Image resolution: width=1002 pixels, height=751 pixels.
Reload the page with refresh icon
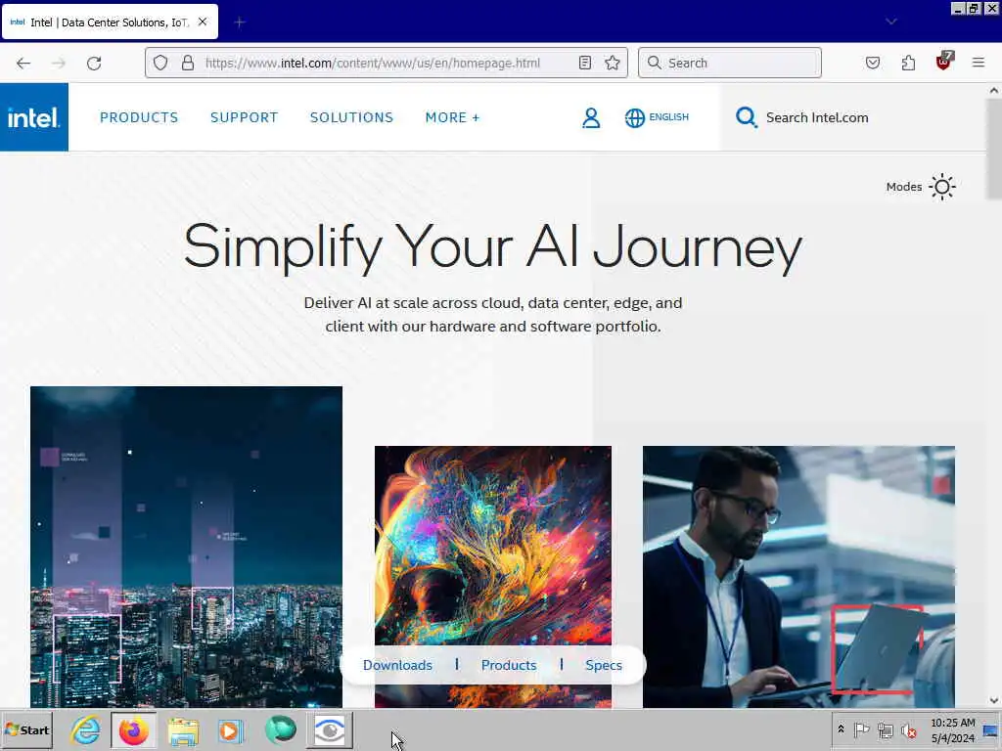pyautogui.click(x=94, y=63)
